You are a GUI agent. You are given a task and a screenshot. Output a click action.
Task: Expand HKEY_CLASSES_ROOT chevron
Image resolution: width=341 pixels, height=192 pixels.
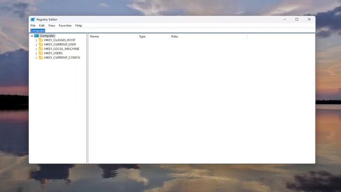click(x=36, y=41)
